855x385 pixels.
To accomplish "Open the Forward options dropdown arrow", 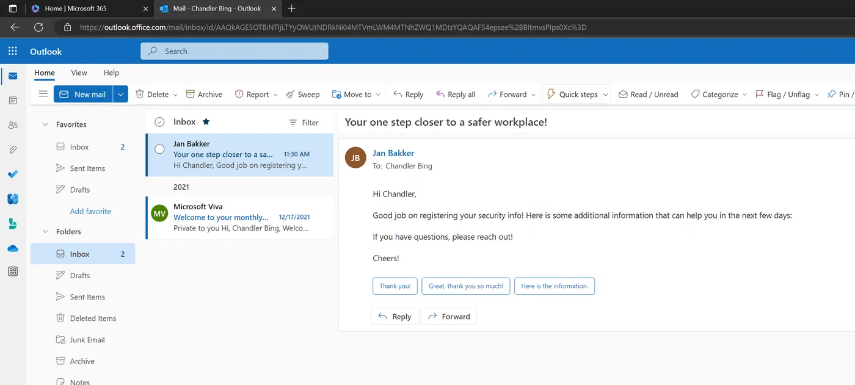I will [x=533, y=95].
